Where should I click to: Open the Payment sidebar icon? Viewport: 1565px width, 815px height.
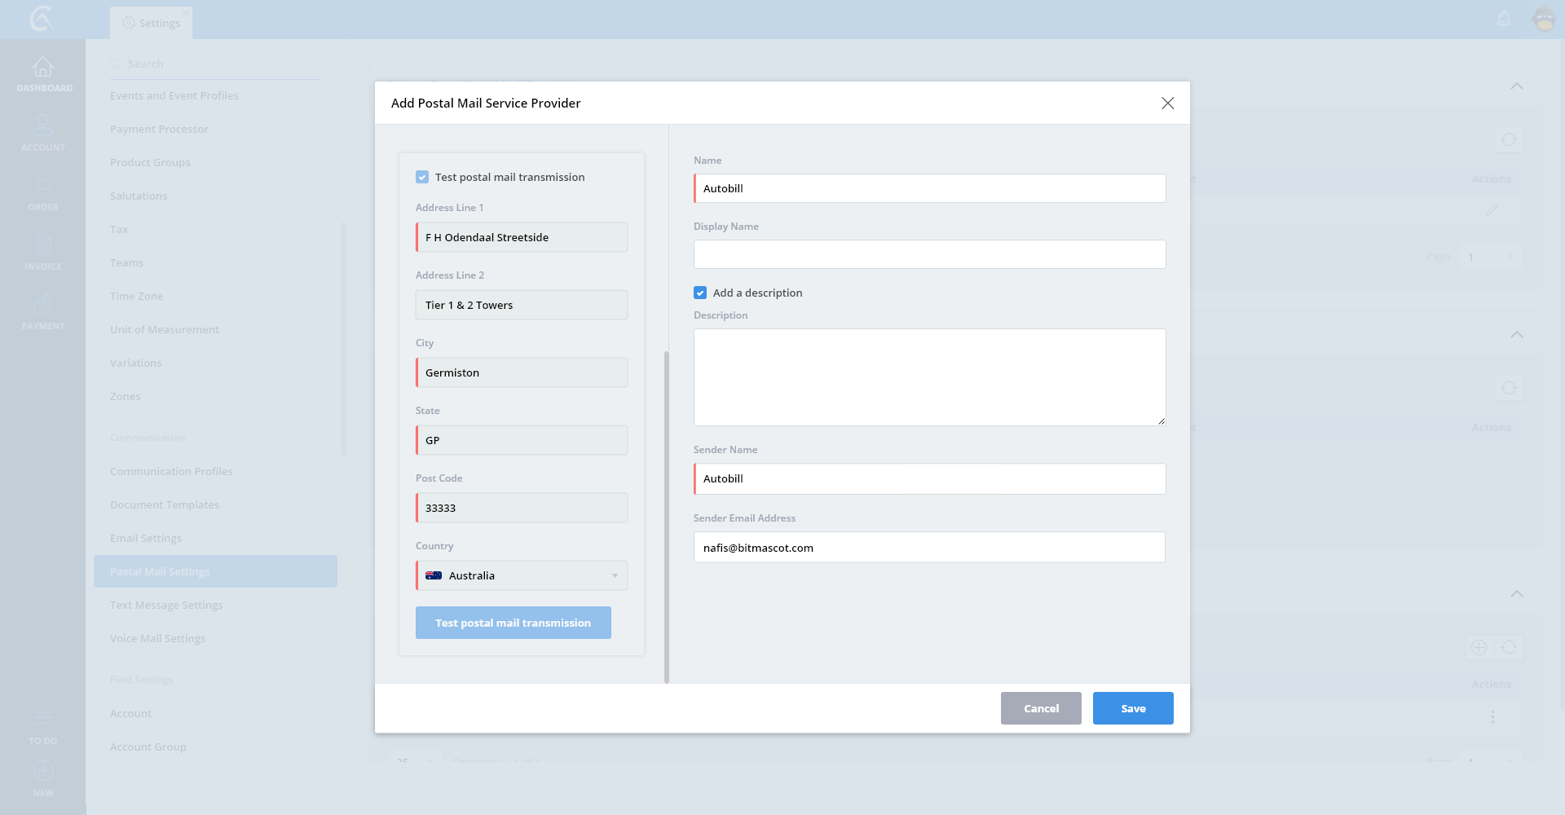[x=42, y=306]
